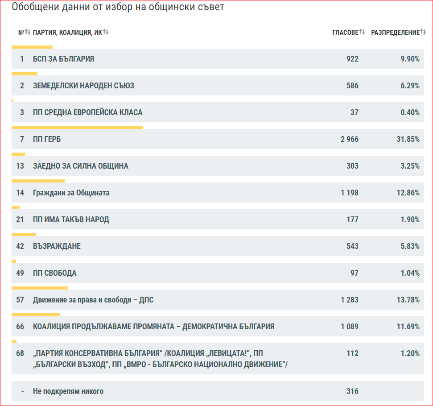Click the sort arrows next to ГЛАСОВЕ
The width and height of the screenshot is (433, 406).
362,32
